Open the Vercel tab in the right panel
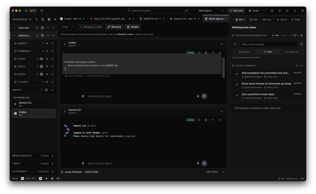316x194 pixels. (282, 19)
